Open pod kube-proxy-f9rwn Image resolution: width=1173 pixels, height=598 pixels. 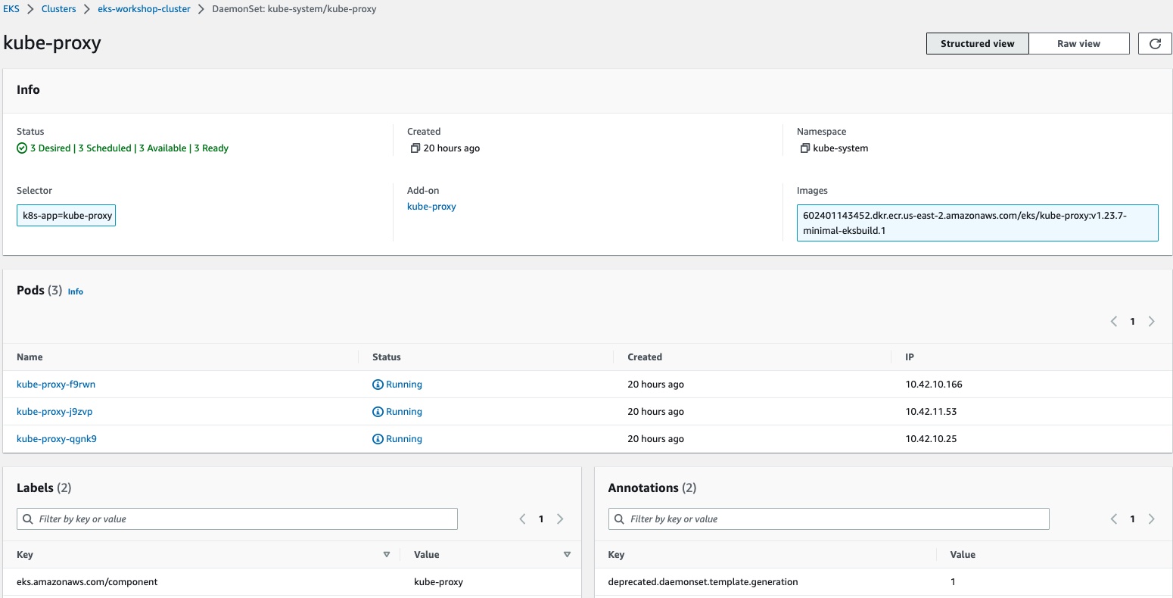(x=56, y=385)
